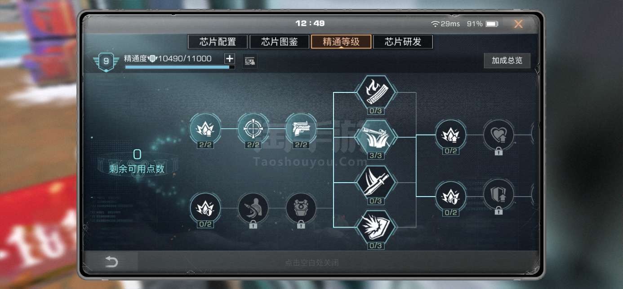The height and width of the screenshot is (289, 623).
Task: Select the blade hexagon skill node
Action: 375,182
